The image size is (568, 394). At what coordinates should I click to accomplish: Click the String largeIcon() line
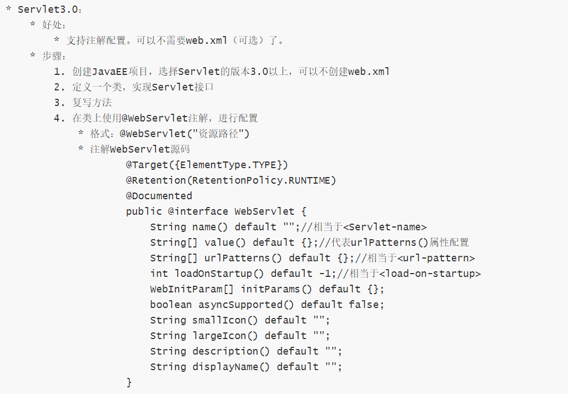pyautogui.click(x=240, y=336)
